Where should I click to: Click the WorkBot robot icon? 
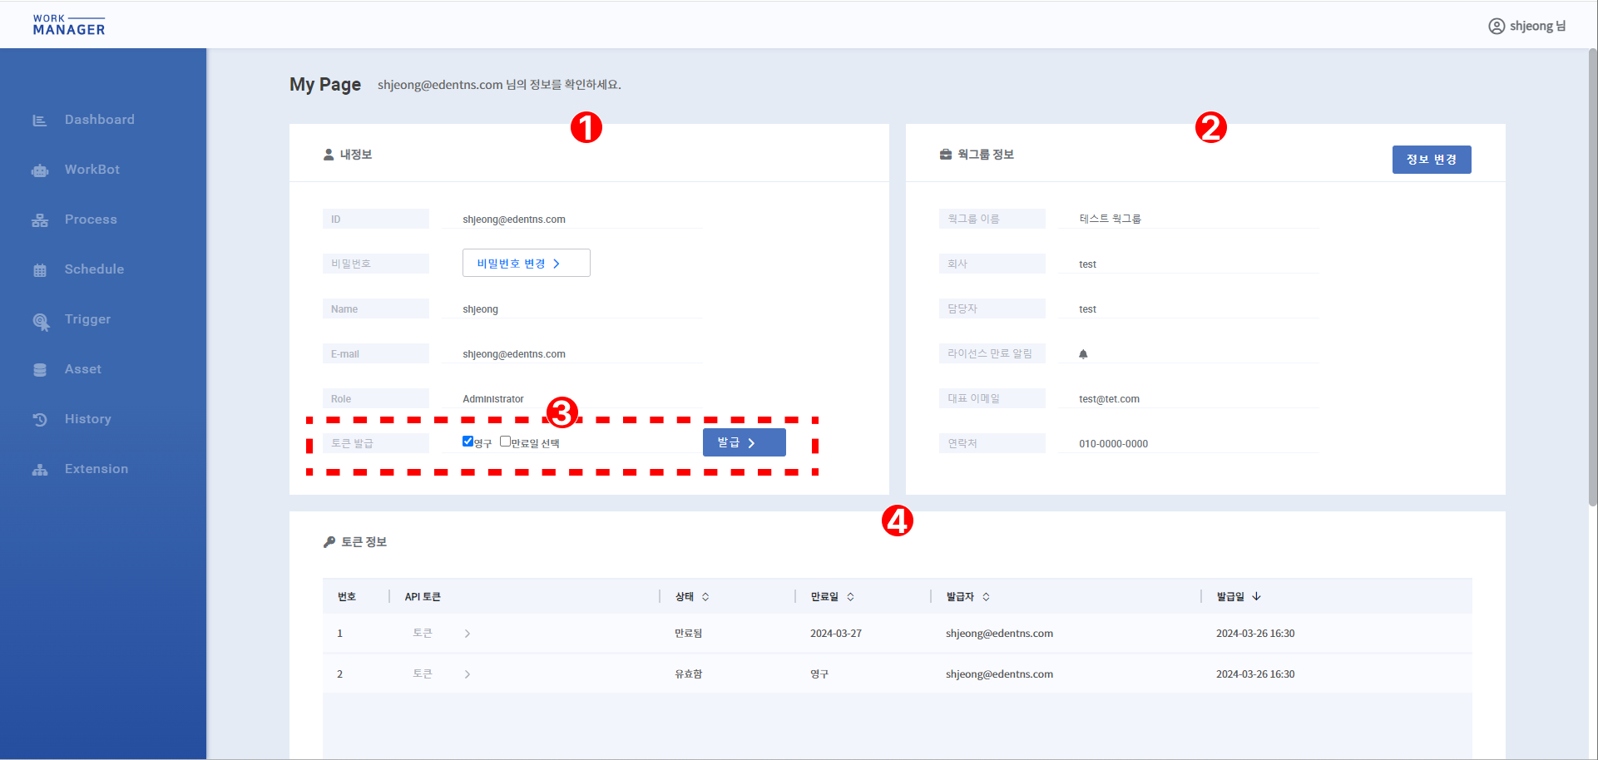(x=39, y=170)
